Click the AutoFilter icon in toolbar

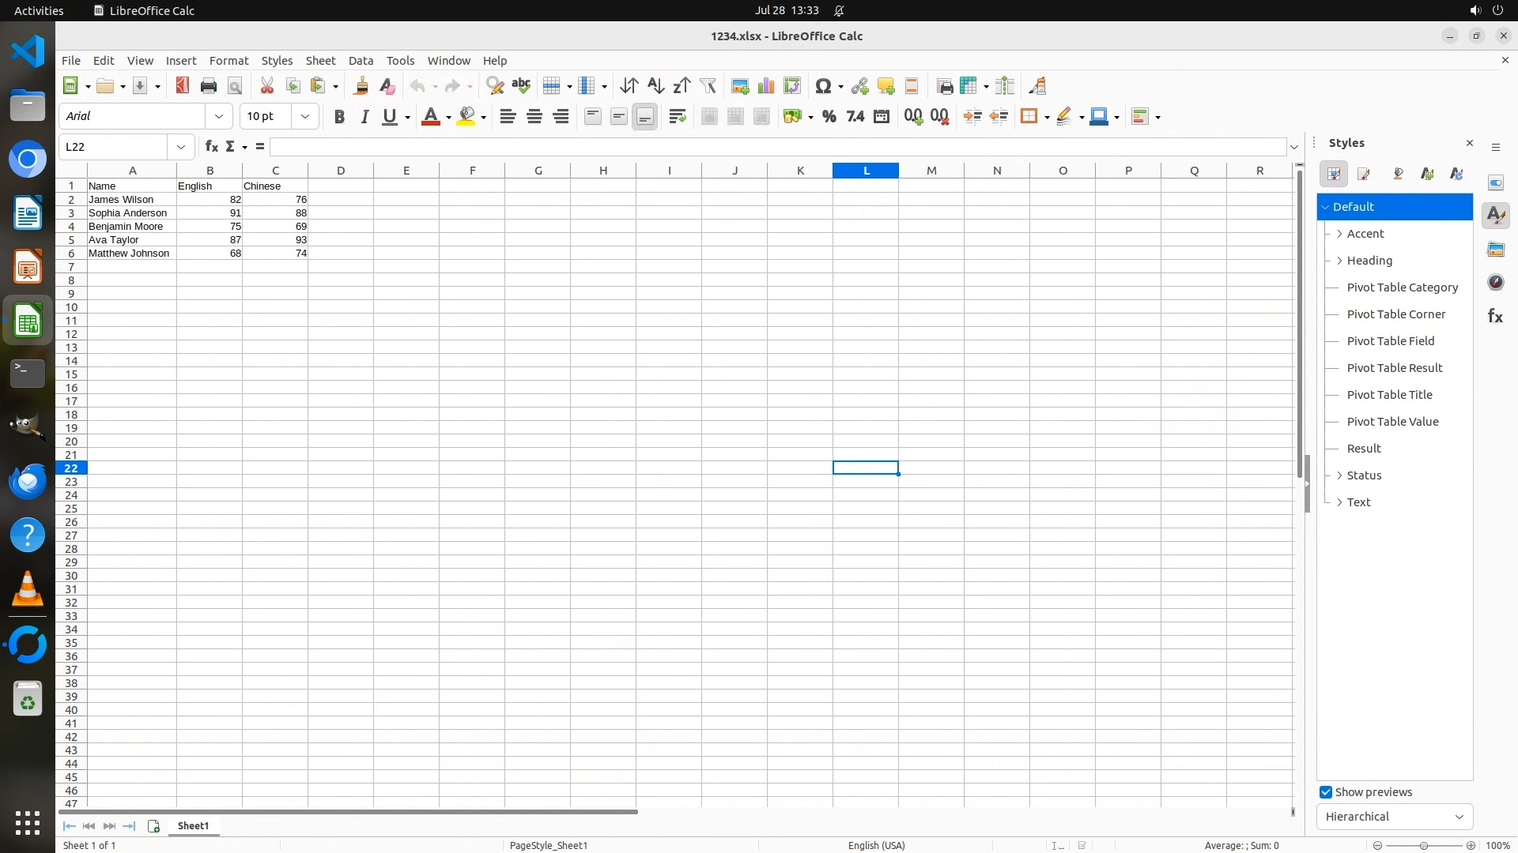coord(708,86)
